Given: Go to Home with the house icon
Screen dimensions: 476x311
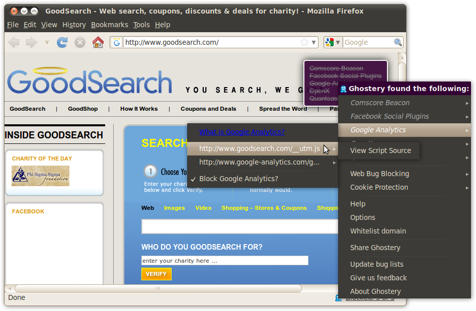Looking at the screenshot, I should pos(98,42).
